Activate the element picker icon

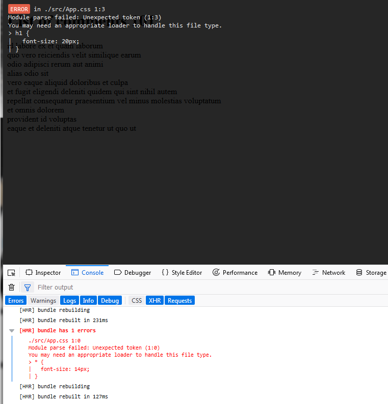click(x=11, y=273)
